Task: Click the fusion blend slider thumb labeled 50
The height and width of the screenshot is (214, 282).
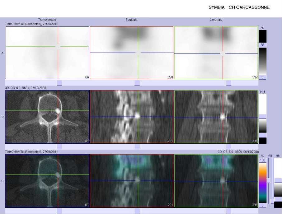Action: pyautogui.click(x=269, y=181)
